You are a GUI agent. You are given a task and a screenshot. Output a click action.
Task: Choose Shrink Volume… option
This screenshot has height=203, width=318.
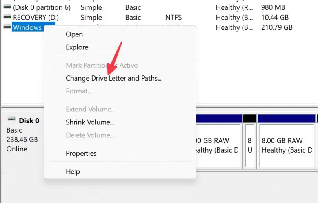90,122
